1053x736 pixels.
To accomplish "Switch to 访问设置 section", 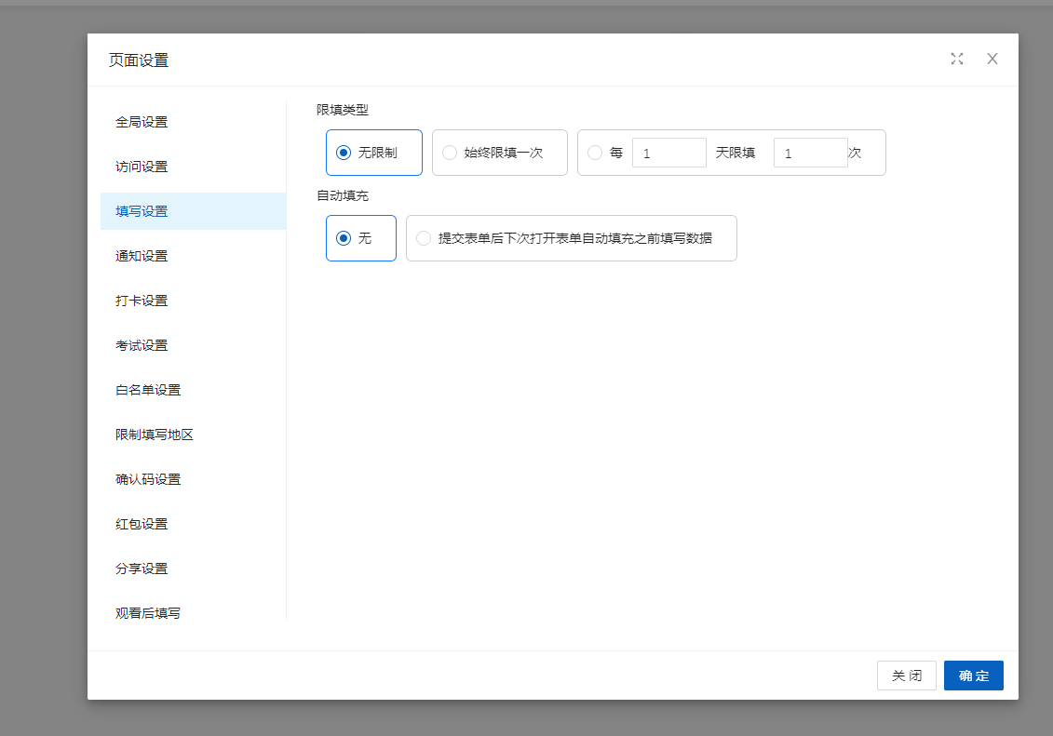I will pos(142,167).
